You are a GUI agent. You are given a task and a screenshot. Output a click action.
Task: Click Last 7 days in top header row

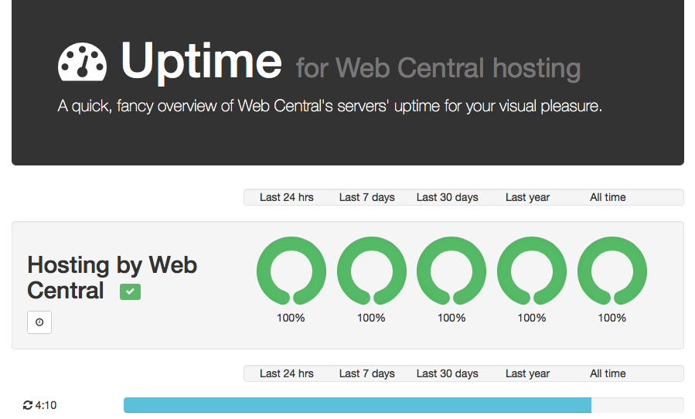367,197
